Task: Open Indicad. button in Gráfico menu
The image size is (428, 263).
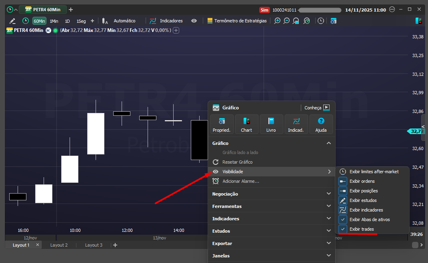Action: coord(296,125)
